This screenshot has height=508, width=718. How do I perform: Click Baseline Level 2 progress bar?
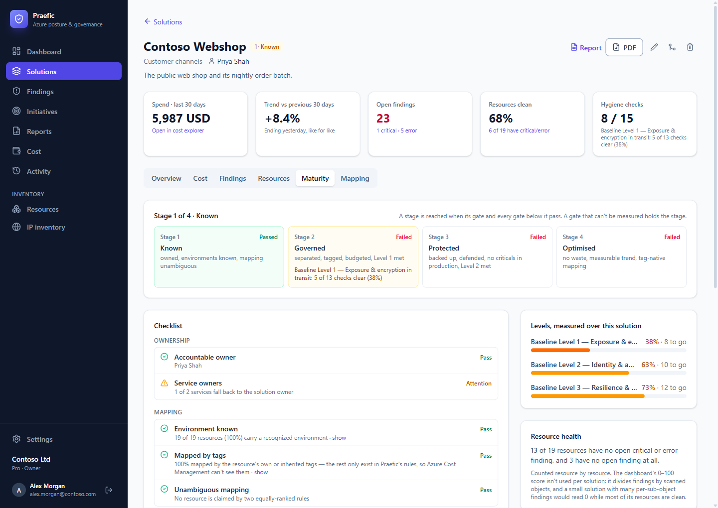pos(608,373)
